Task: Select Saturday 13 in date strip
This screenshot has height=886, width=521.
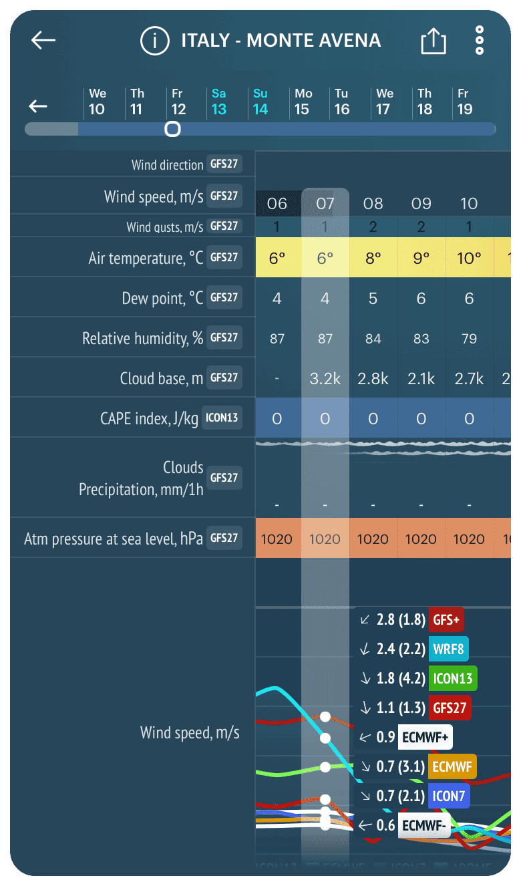Action: pos(218,102)
